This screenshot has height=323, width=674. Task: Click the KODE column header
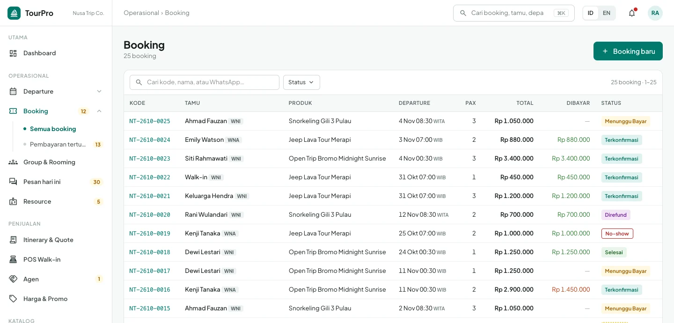137,103
